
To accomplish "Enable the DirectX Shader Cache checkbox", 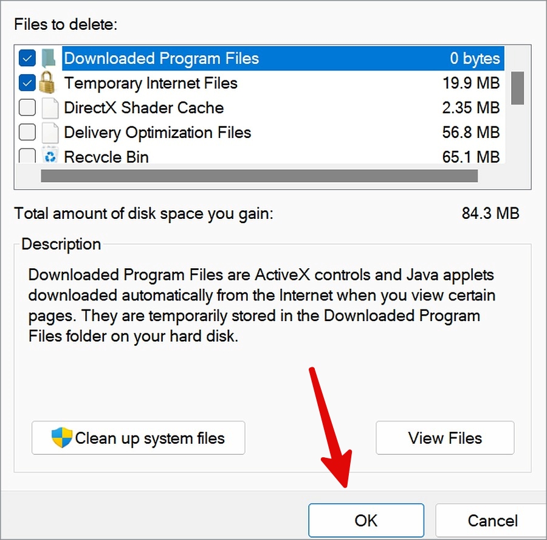I will point(27,108).
